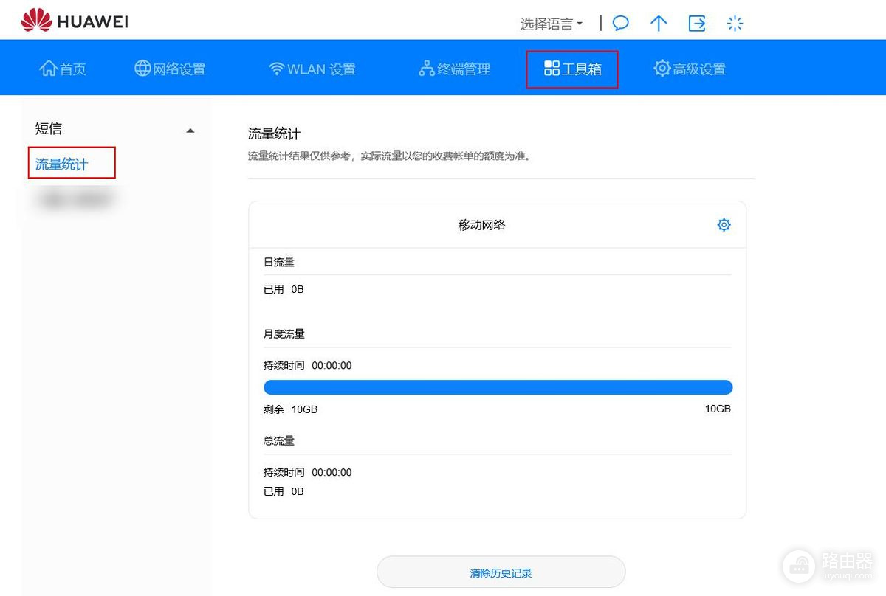Click the 流量统计结果仅供参考 disclaimer text
Viewport: 886px width, 596px height.
coord(389,156)
